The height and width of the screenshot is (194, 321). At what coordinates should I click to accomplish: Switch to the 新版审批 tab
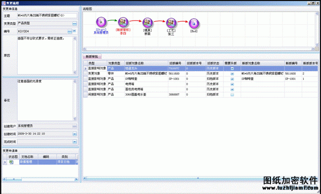point(91,57)
